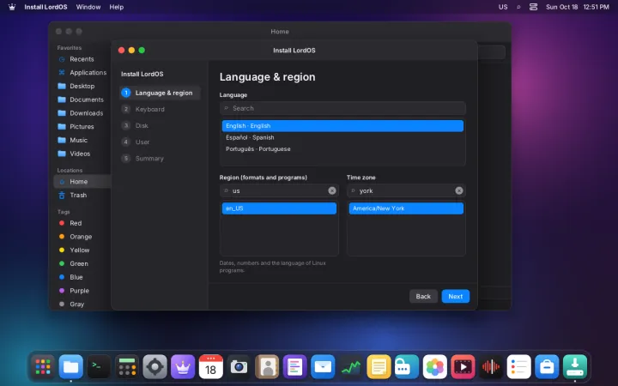Open the Mail envelope app in dock
618x386 pixels.
point(323,367)
